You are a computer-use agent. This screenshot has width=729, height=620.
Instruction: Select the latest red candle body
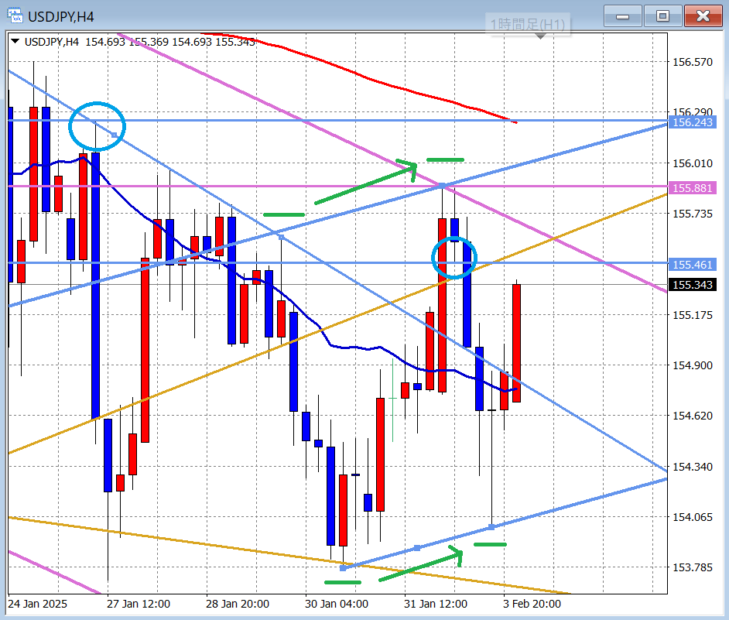[516, 343]
